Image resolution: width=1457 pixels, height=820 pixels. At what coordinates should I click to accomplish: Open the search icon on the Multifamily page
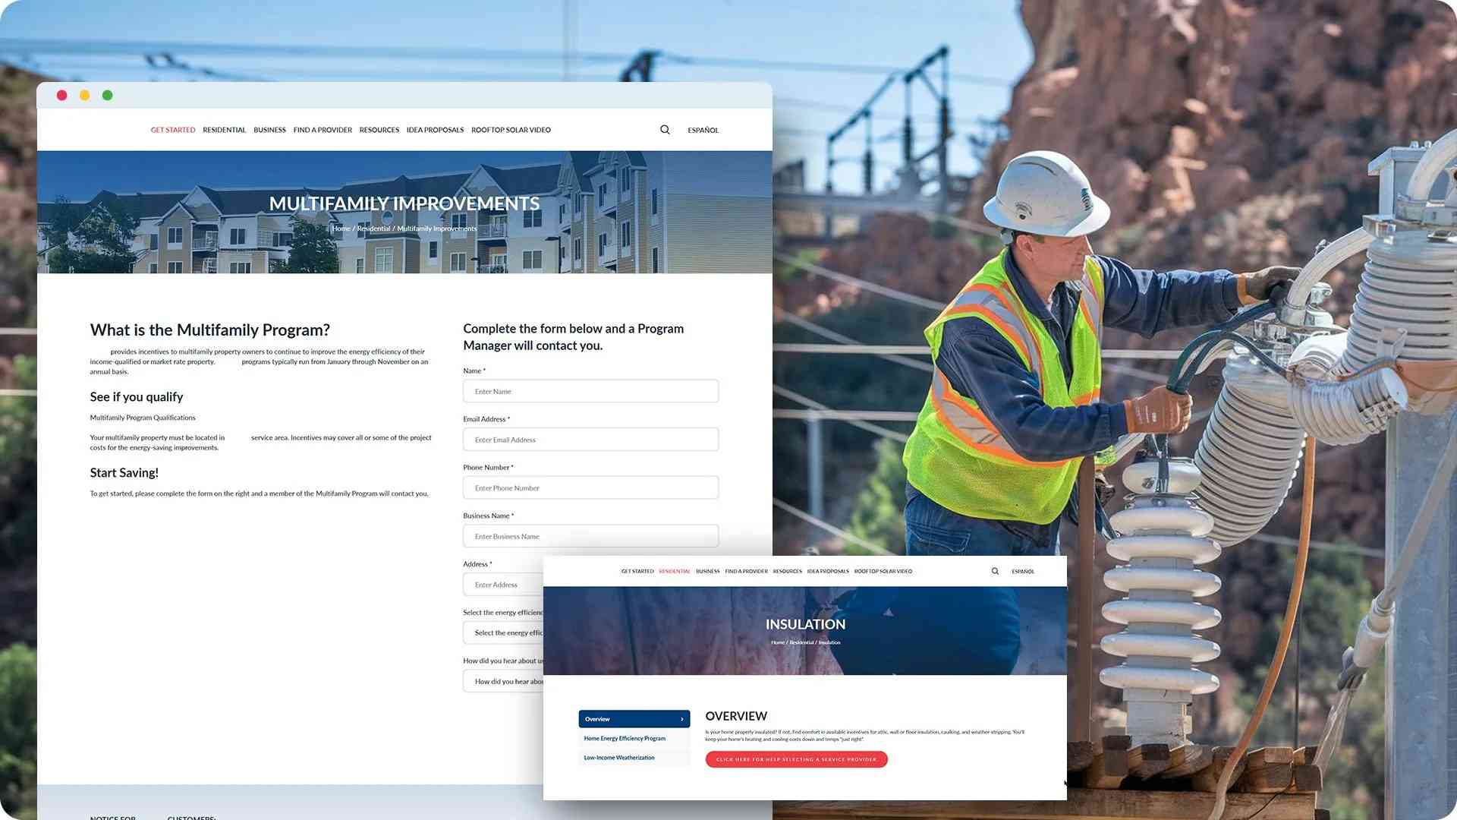coord(665,130)
